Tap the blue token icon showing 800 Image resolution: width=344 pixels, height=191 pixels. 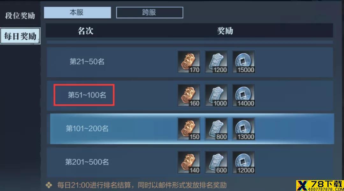point(216,129)
